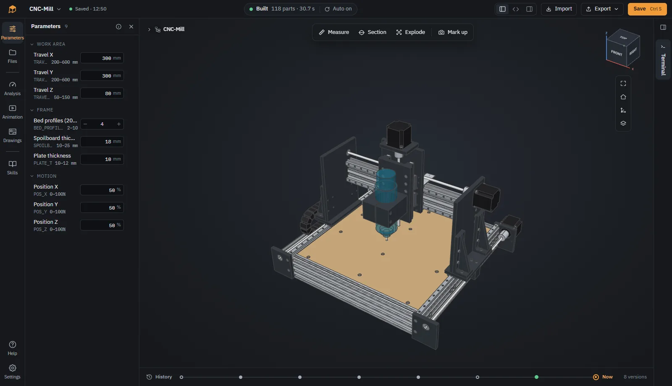Toggle Auto on rebuild
Screen dimensions: 672x386
click(x=338, y=9)
